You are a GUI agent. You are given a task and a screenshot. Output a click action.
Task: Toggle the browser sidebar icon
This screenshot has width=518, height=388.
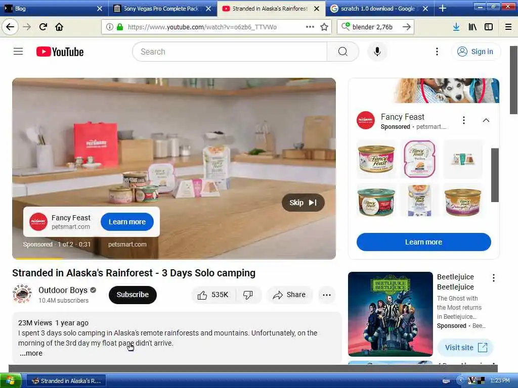tap(489, 27)
